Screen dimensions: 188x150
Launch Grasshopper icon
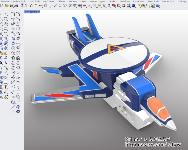pos(153,6)
